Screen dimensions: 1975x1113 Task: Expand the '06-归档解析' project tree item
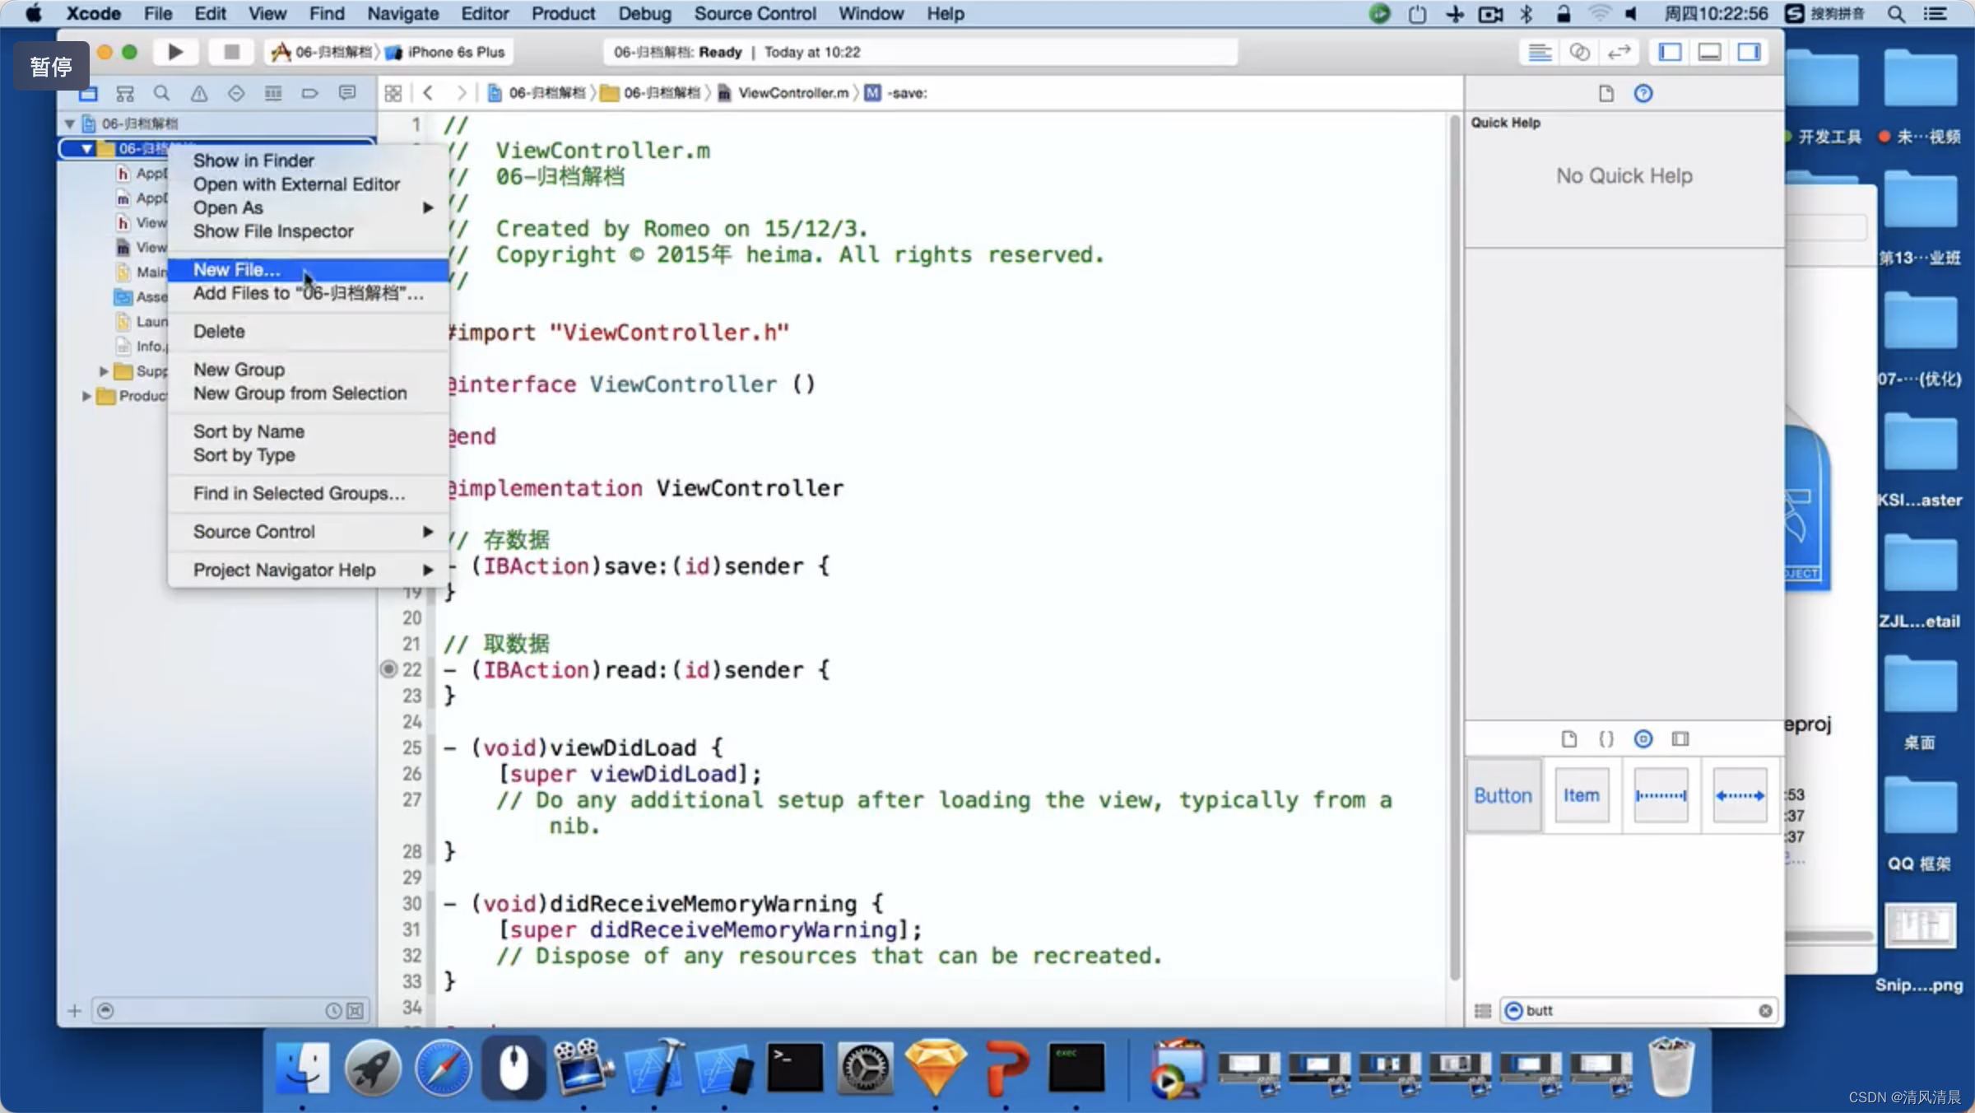tap(71, 123)
